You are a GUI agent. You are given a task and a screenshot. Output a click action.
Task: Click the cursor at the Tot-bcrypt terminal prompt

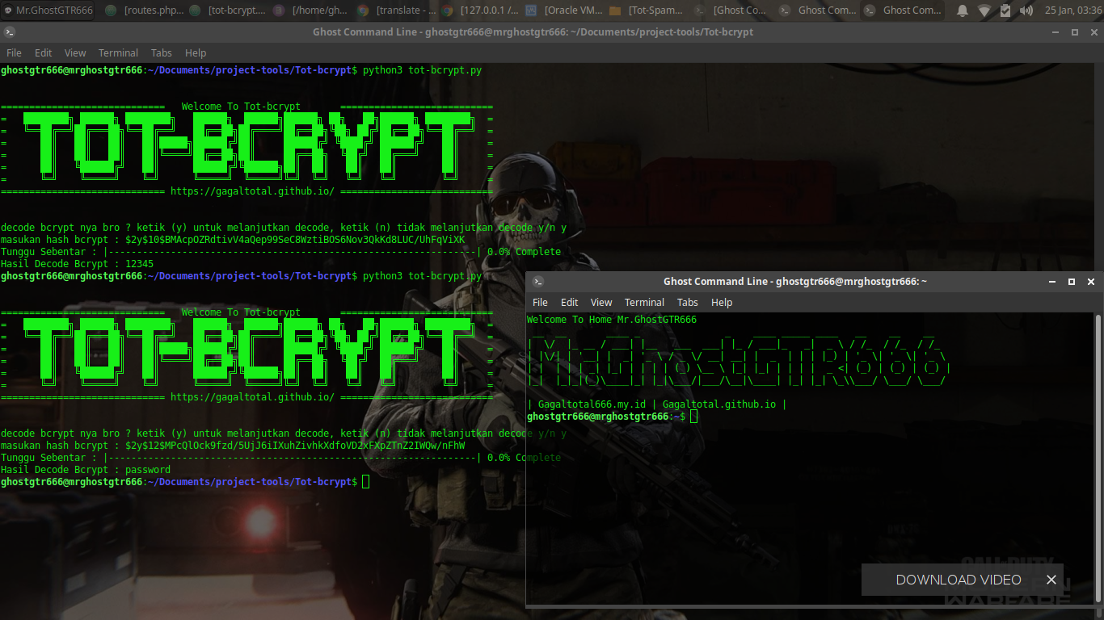(x=366, y=482)
